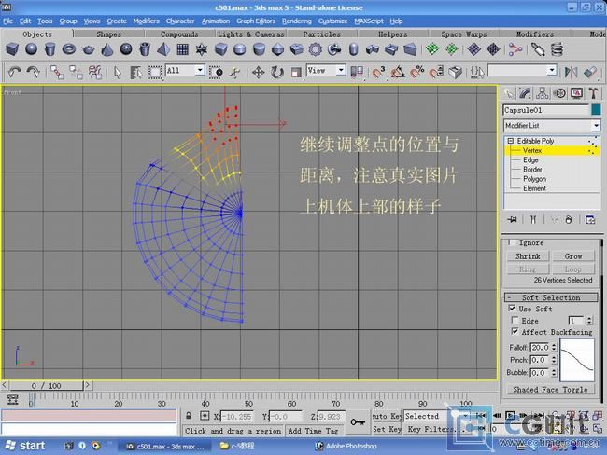Create a Box primitive from the Objects shelf
The width and height of the screenshot is (607, 455).
pos(12,49)
